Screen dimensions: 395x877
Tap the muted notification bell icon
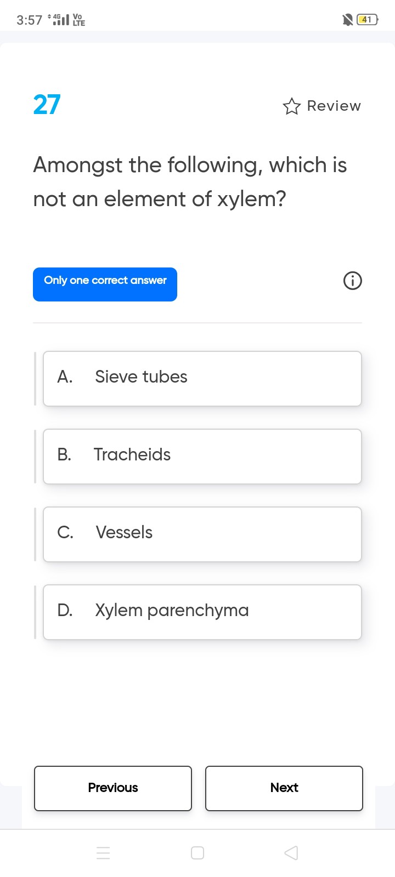[x=347, y=20]
